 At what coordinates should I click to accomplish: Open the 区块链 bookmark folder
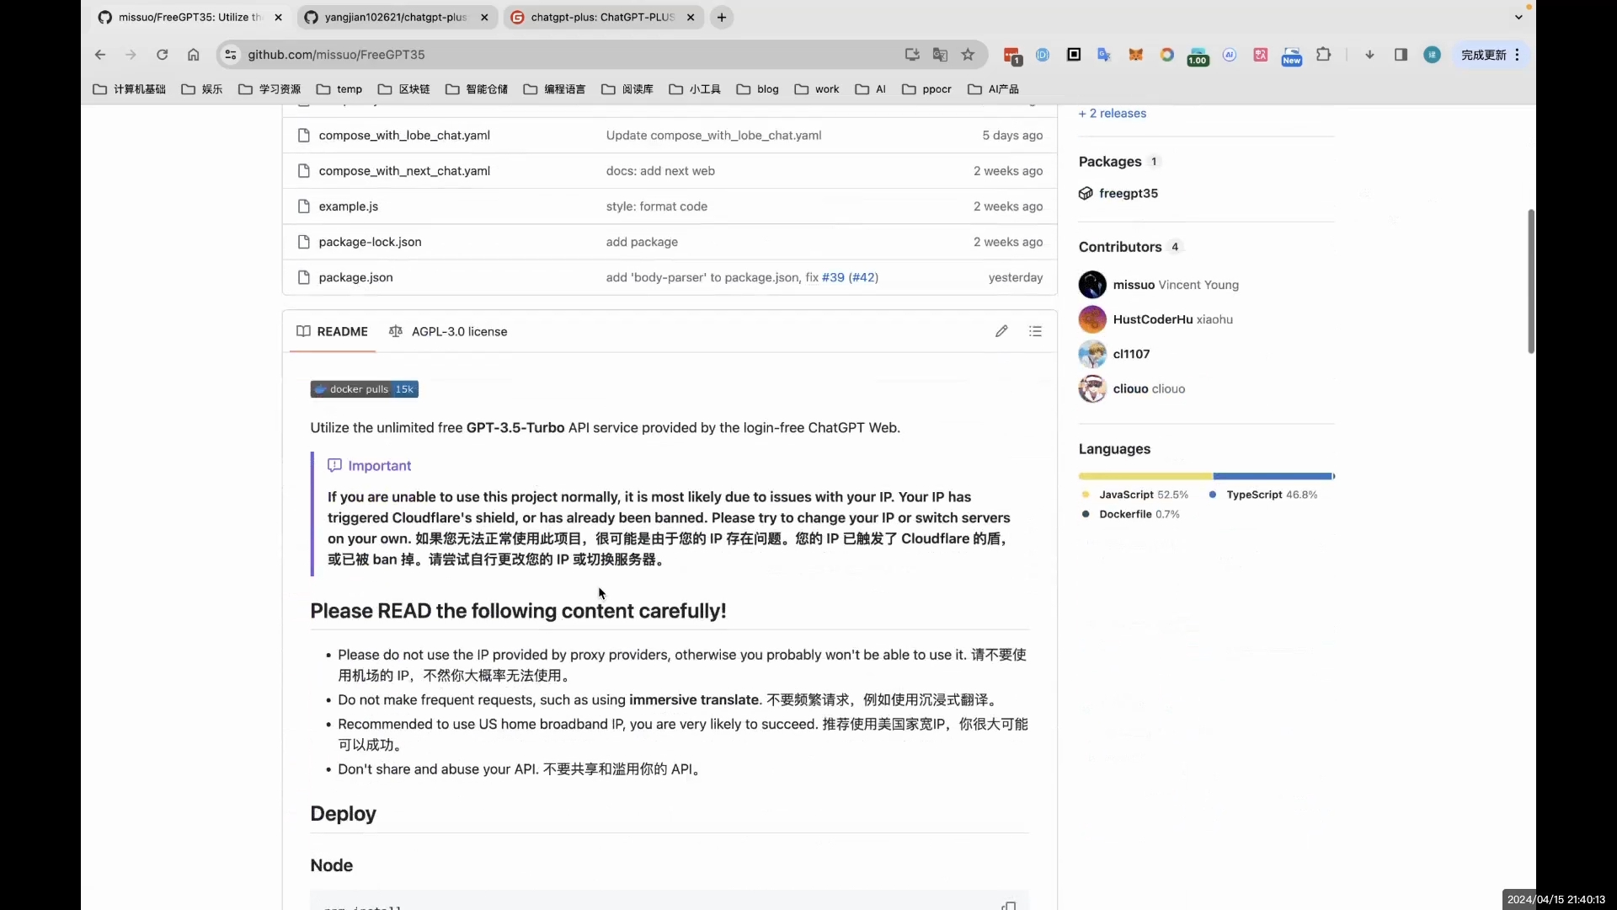click(x=404, y=88)
